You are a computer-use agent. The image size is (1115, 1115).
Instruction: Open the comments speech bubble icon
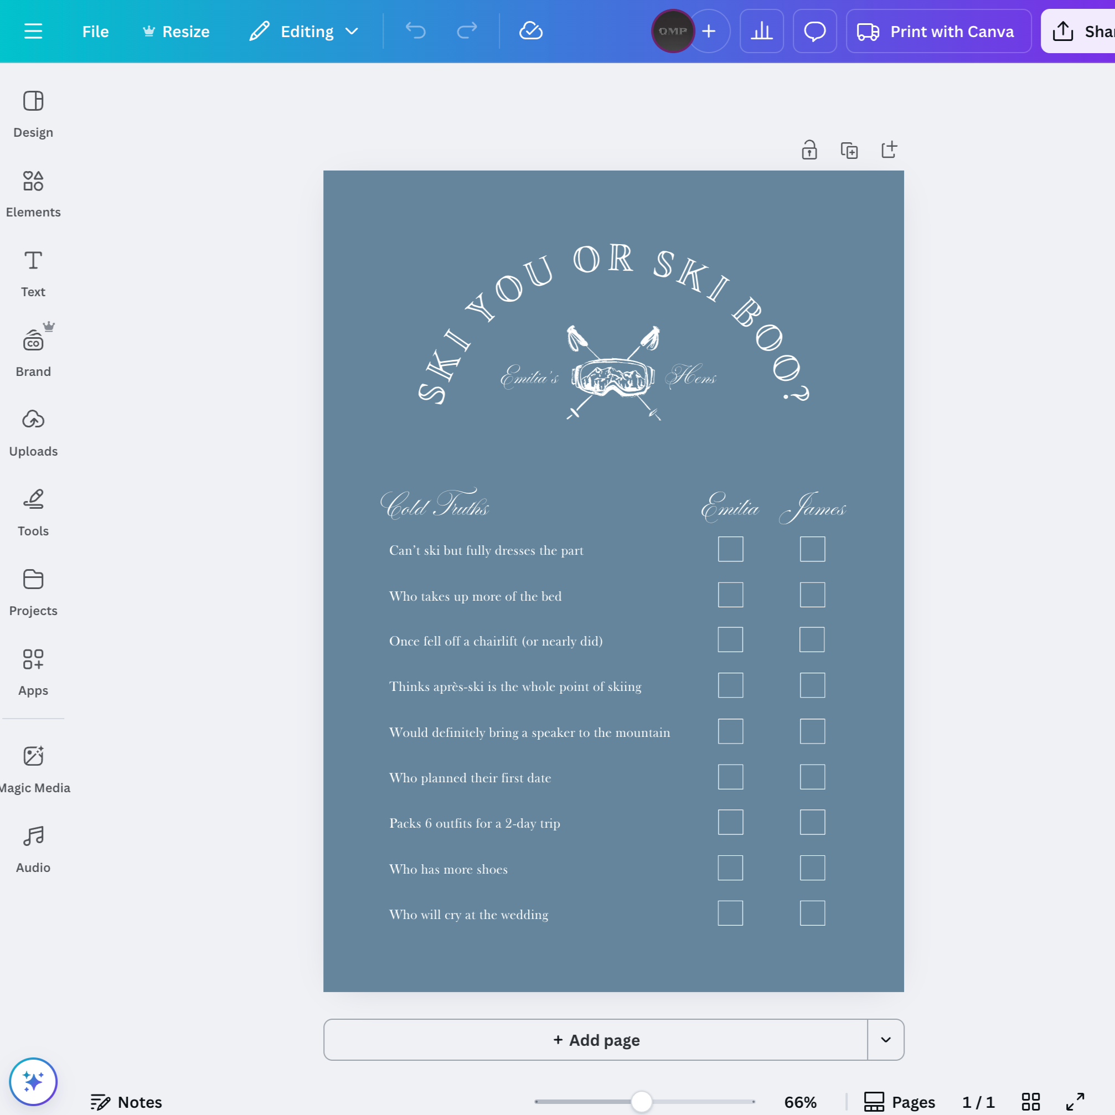click(814, 31)
